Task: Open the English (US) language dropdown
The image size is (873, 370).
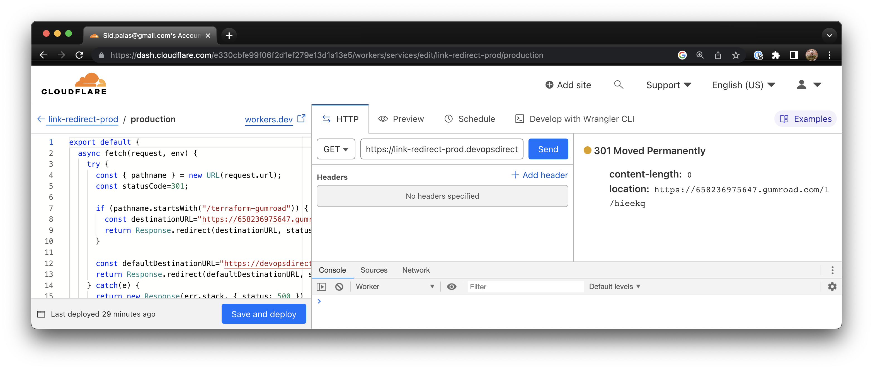Action: [x=744, y=85]
